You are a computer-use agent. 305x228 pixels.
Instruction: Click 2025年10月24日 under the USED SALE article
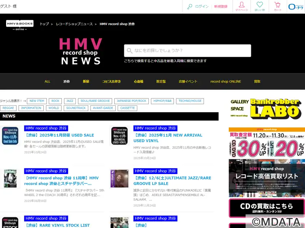(x=35, y=152)
